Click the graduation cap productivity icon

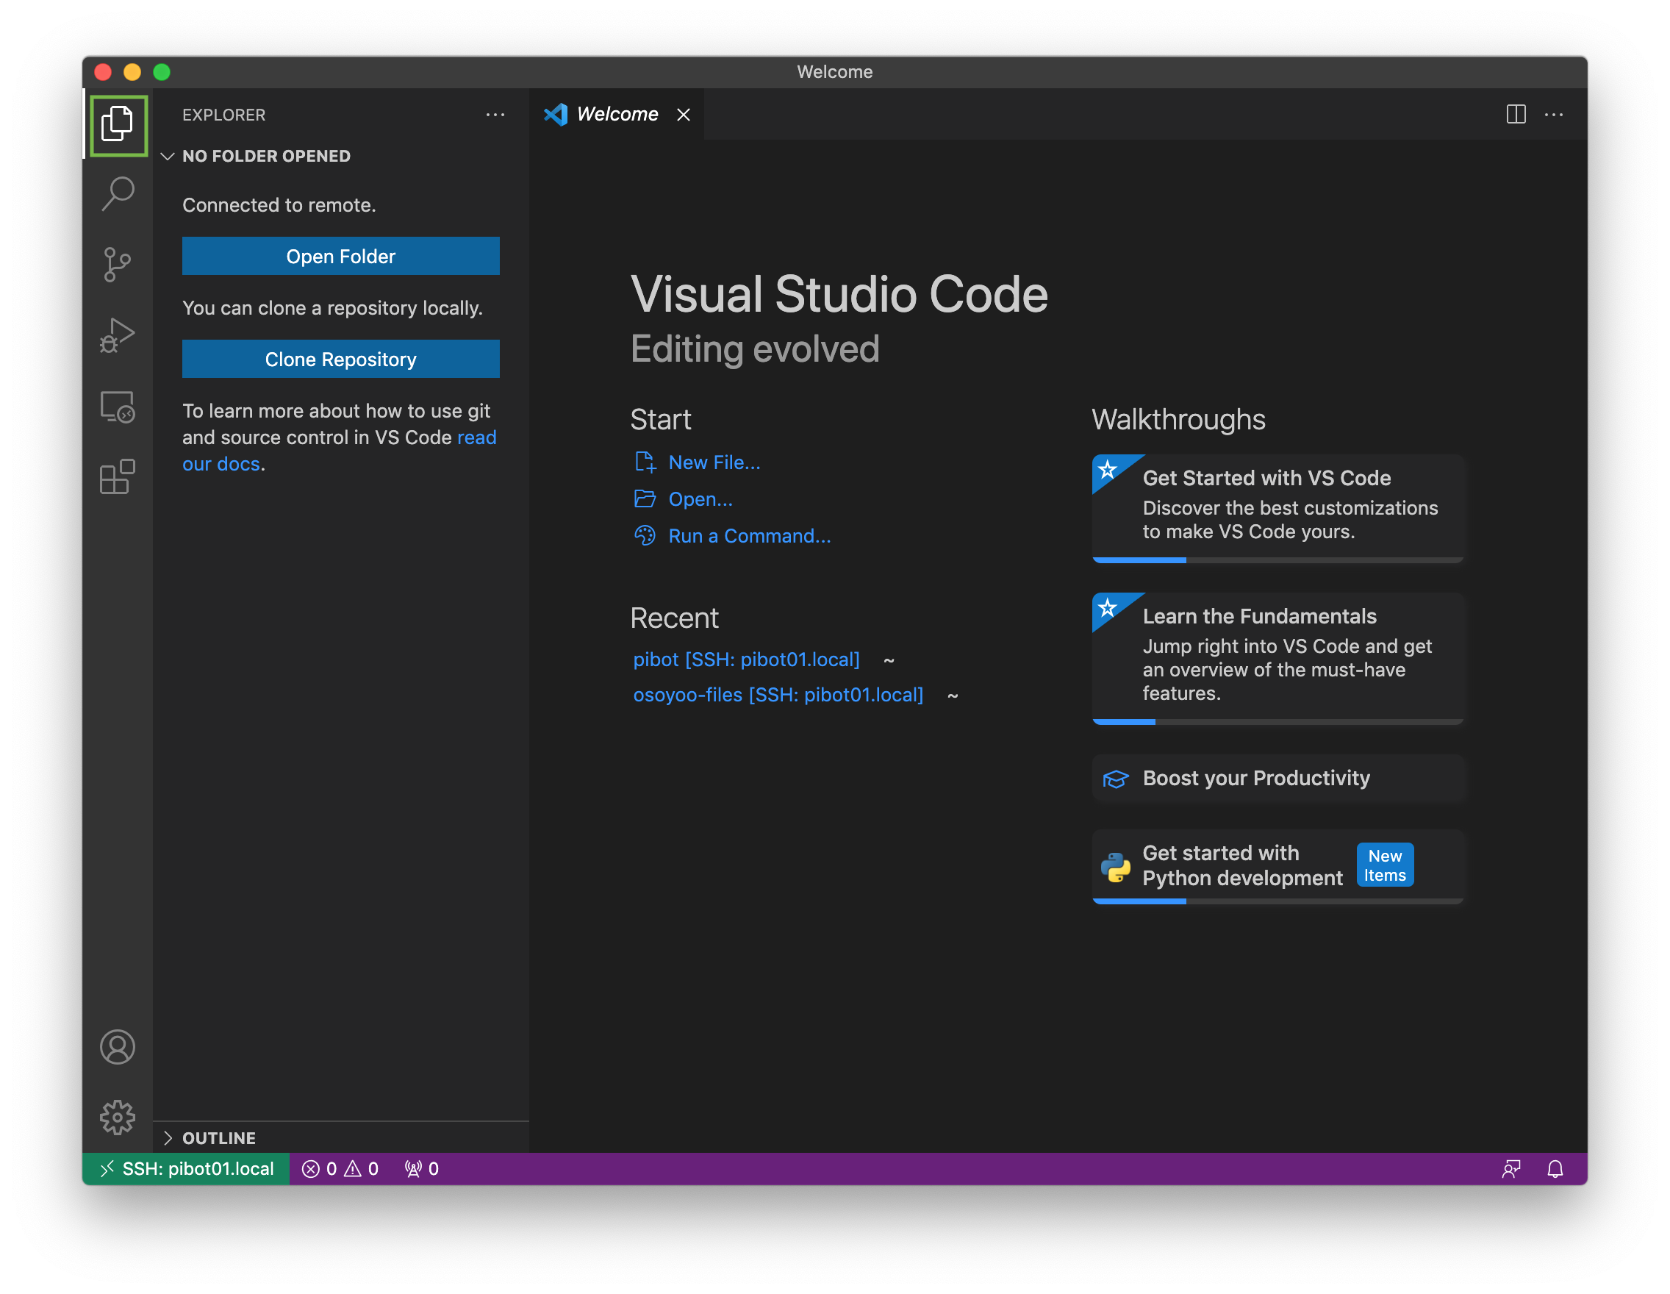click(x=1116, y=779)
